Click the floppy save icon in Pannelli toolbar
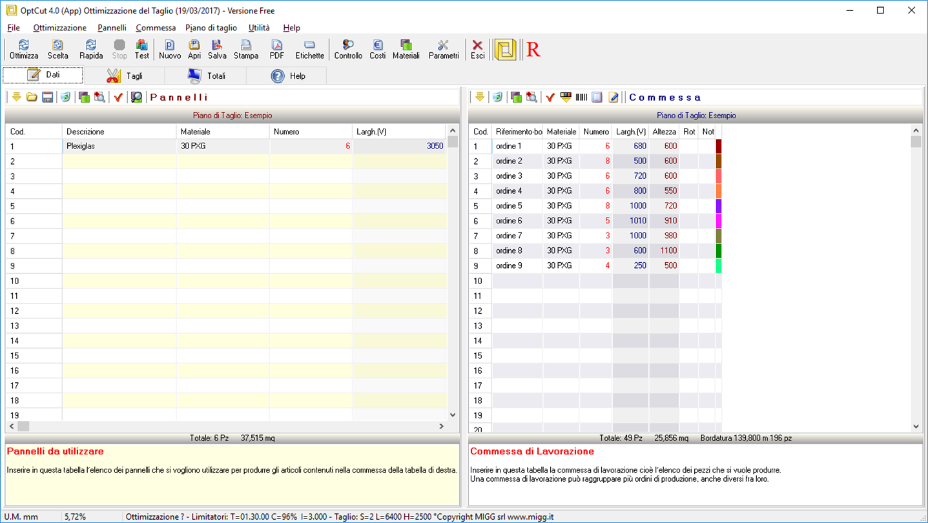Image resolution: width=928 pixels, height=523 pixels. pyautogui.click(x=47, y=97)
